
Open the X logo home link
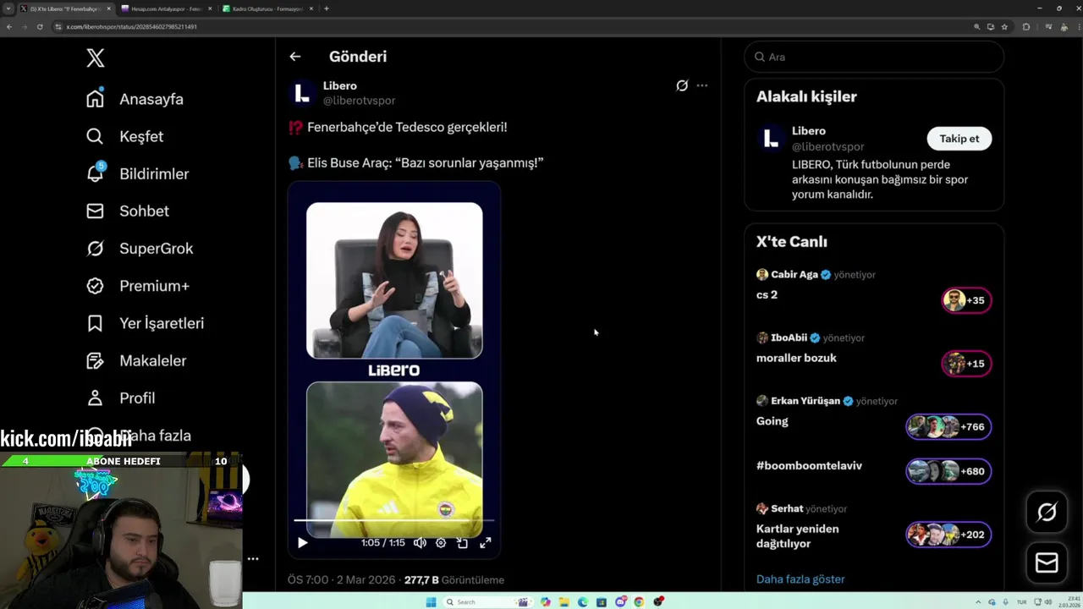[96, 58]
